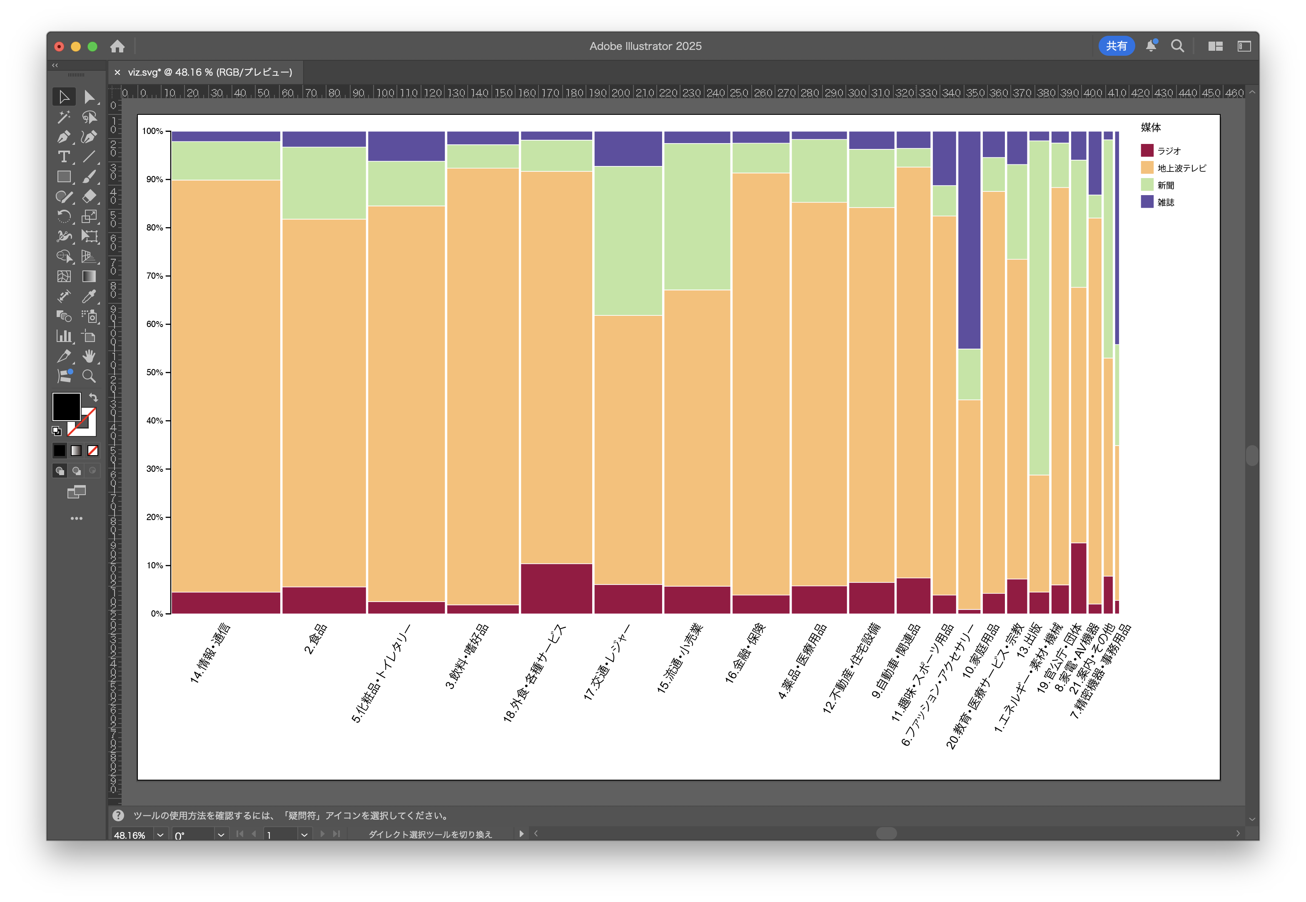Click the 共有 share button
The image size is (1306, 902).
[1116, 46]
